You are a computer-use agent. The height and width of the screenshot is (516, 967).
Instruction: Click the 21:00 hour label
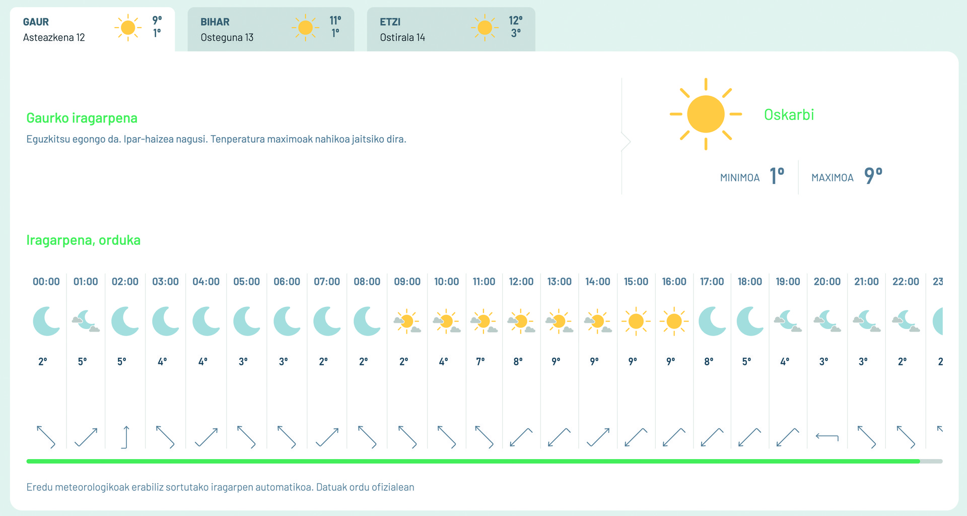click(x=866, y=282)
